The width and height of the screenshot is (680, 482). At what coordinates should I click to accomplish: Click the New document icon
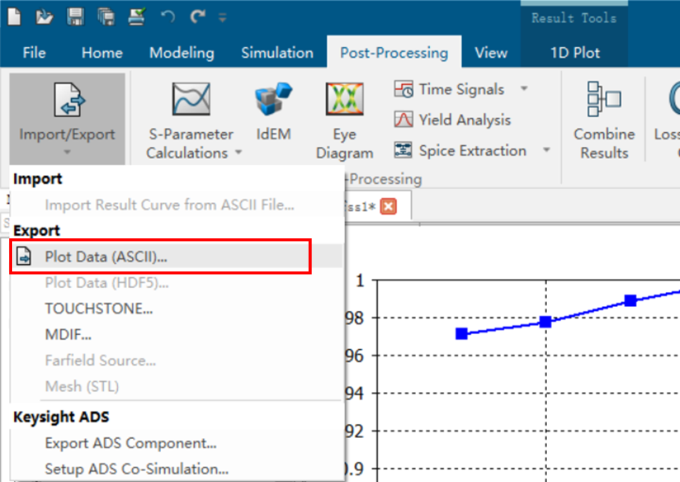pos(14,18)
